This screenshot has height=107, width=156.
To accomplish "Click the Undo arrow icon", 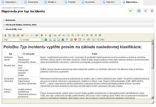I will [x=27, y=35].
